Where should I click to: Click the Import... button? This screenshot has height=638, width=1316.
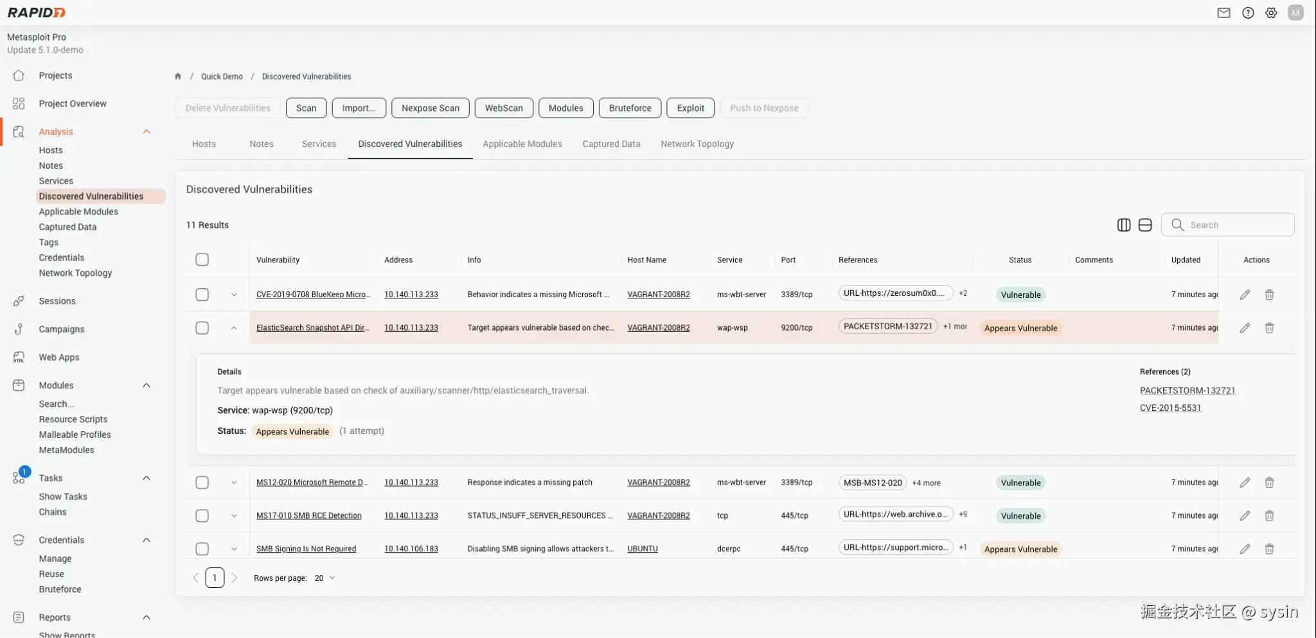tap(359, 108)
